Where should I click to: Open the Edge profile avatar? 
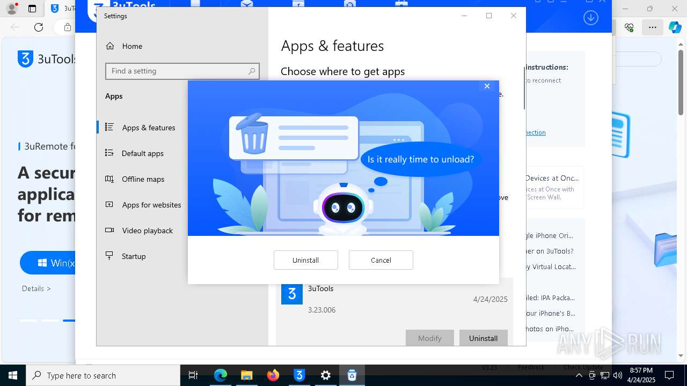(x=11, y=9)
